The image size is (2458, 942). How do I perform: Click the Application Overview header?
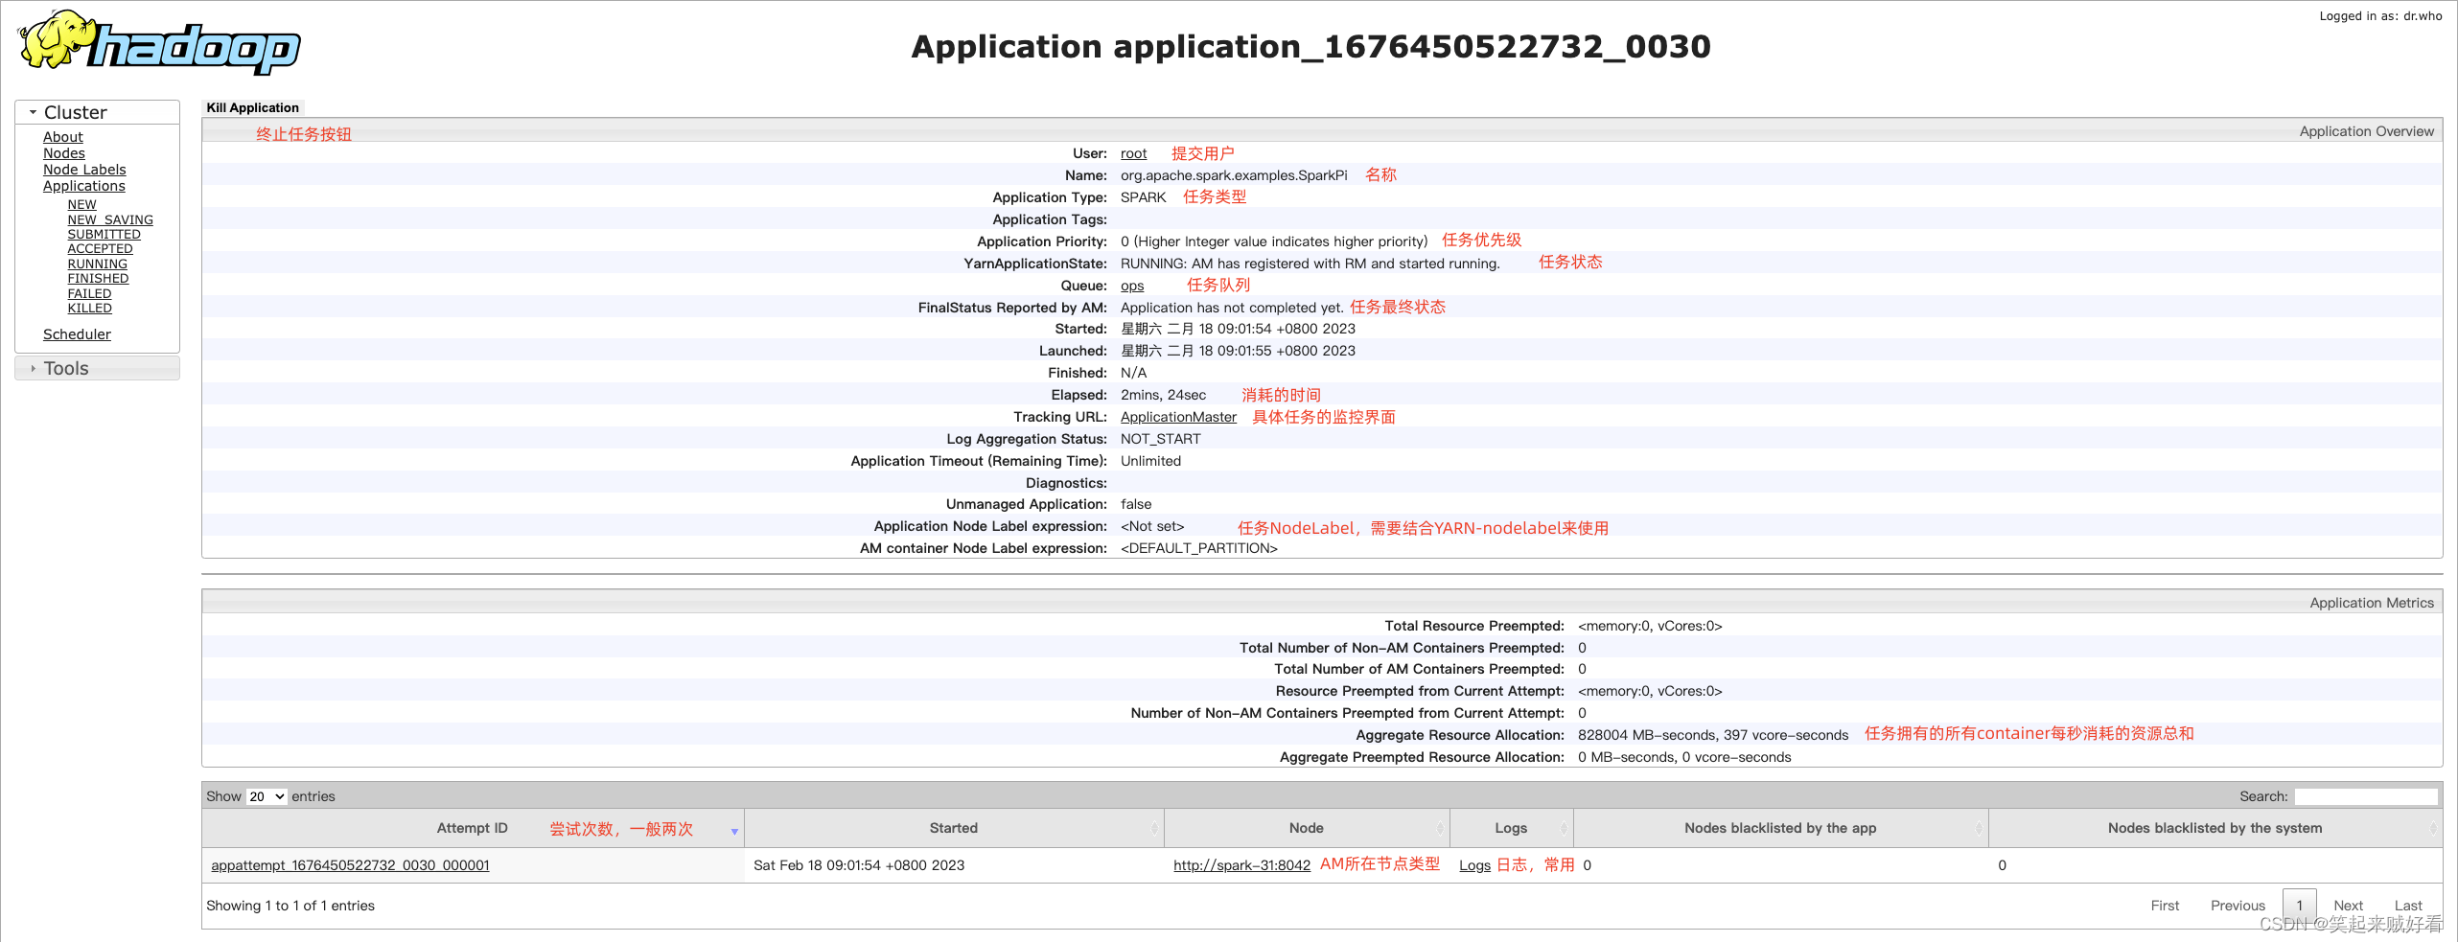coord(2366,131)
